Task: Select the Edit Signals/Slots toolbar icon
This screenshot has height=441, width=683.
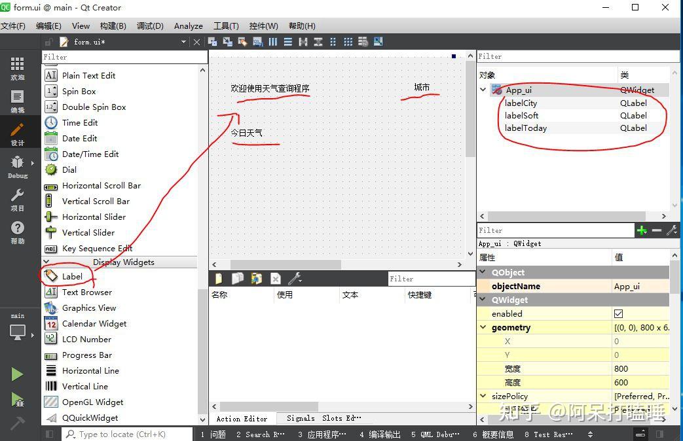Action: coord(227,42)
